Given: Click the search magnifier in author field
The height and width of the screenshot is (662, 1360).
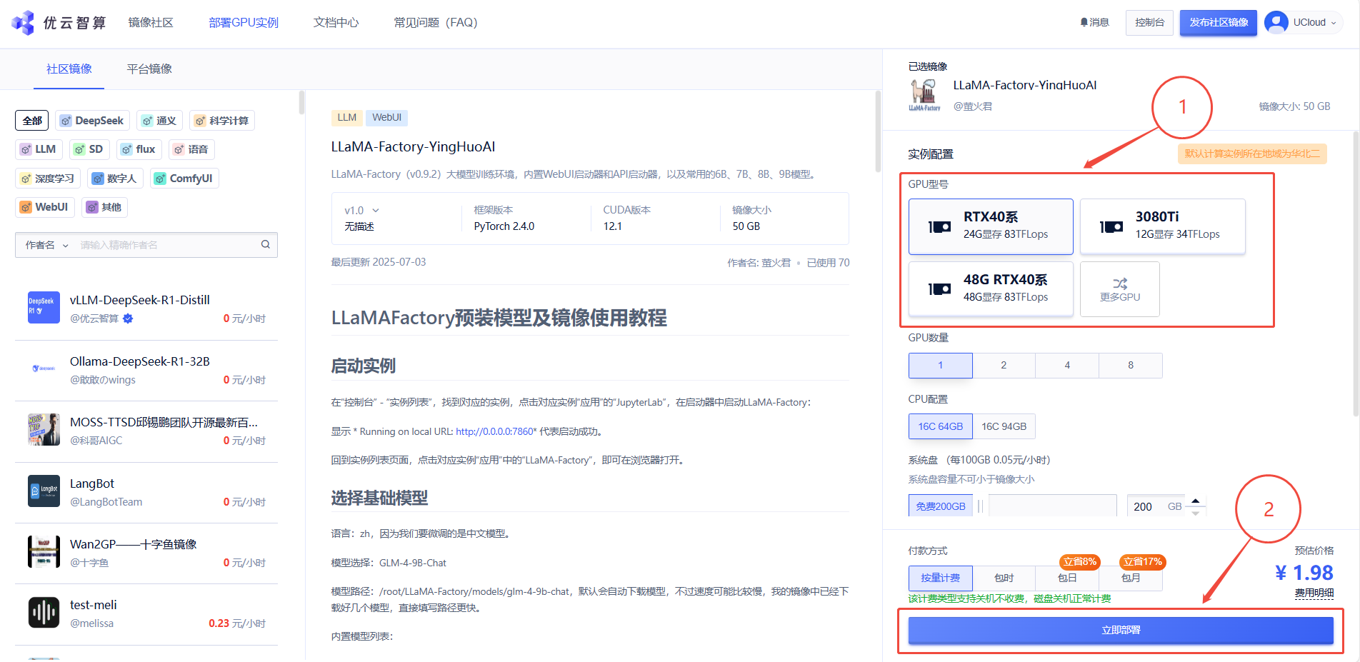Looking at the screenshot, I should tap(266, 244).
